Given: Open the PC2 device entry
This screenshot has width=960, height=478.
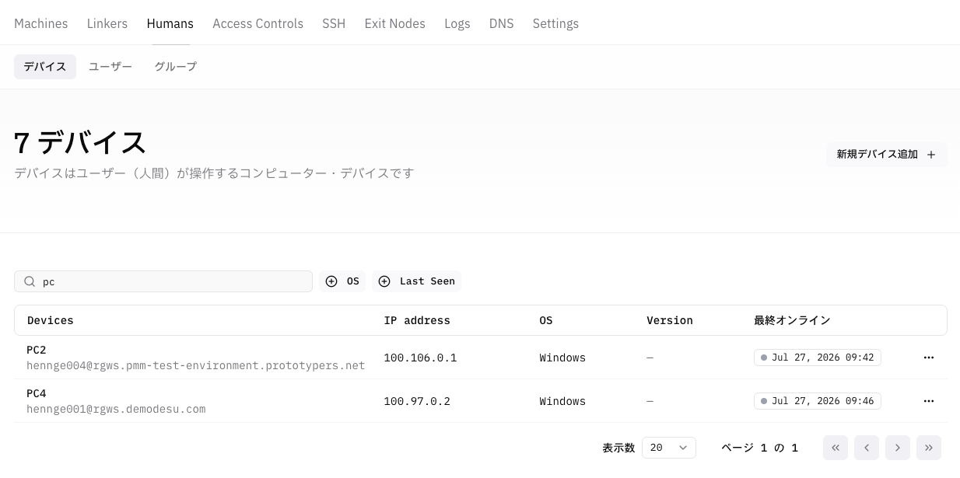Looking at the screenshot, I should click(x=37, y=350).
